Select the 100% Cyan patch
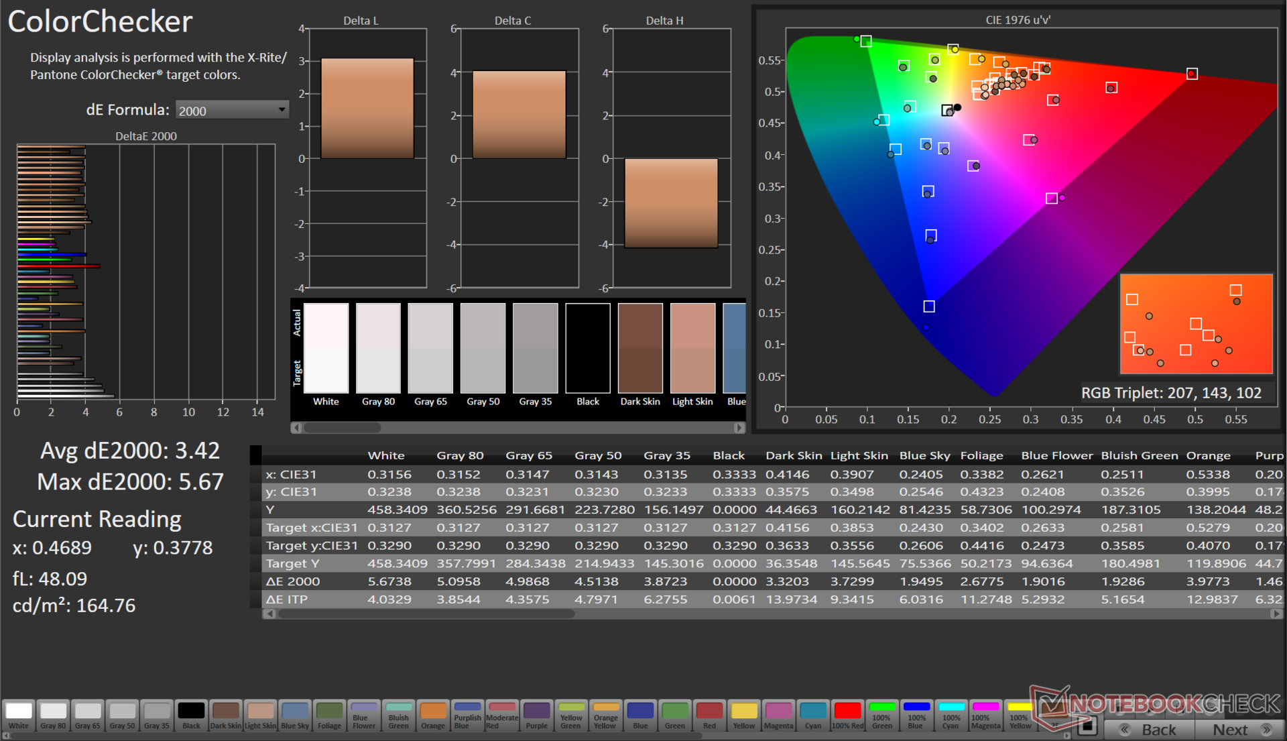This screenshot has height=741, width=1287. [x=951, y=715]
